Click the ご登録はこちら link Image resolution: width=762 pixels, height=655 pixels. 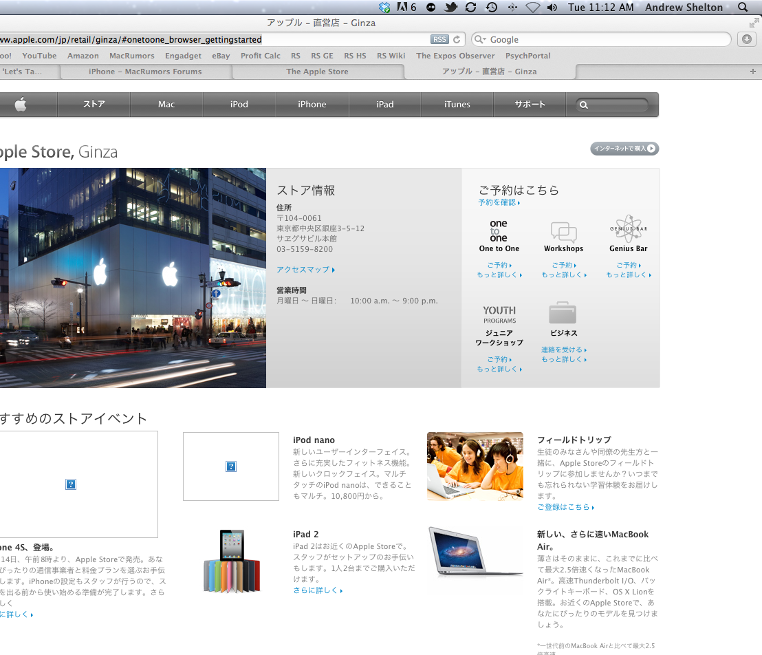(565, 506)
